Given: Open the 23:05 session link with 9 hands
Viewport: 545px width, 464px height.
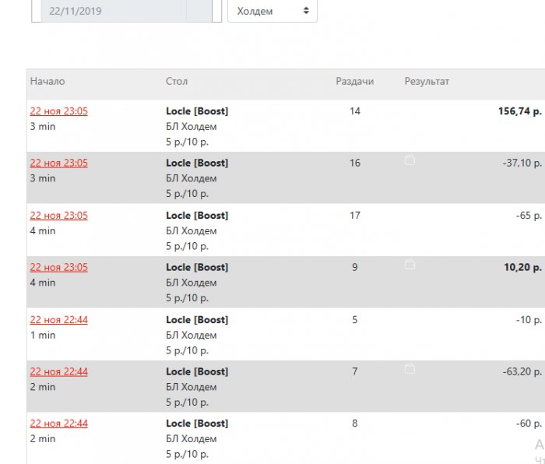Looking at the screenshot, I should 59,268.
